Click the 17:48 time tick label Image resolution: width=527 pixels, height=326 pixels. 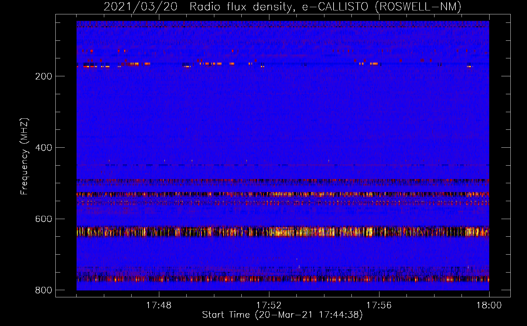(x=159, y=305)
